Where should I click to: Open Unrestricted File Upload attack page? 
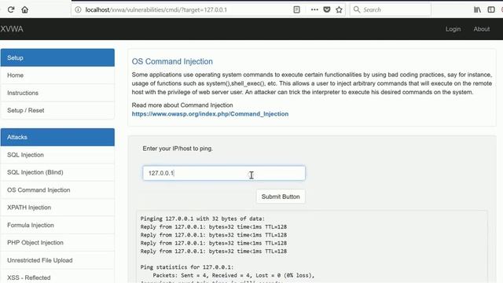[x=57, y=260]
